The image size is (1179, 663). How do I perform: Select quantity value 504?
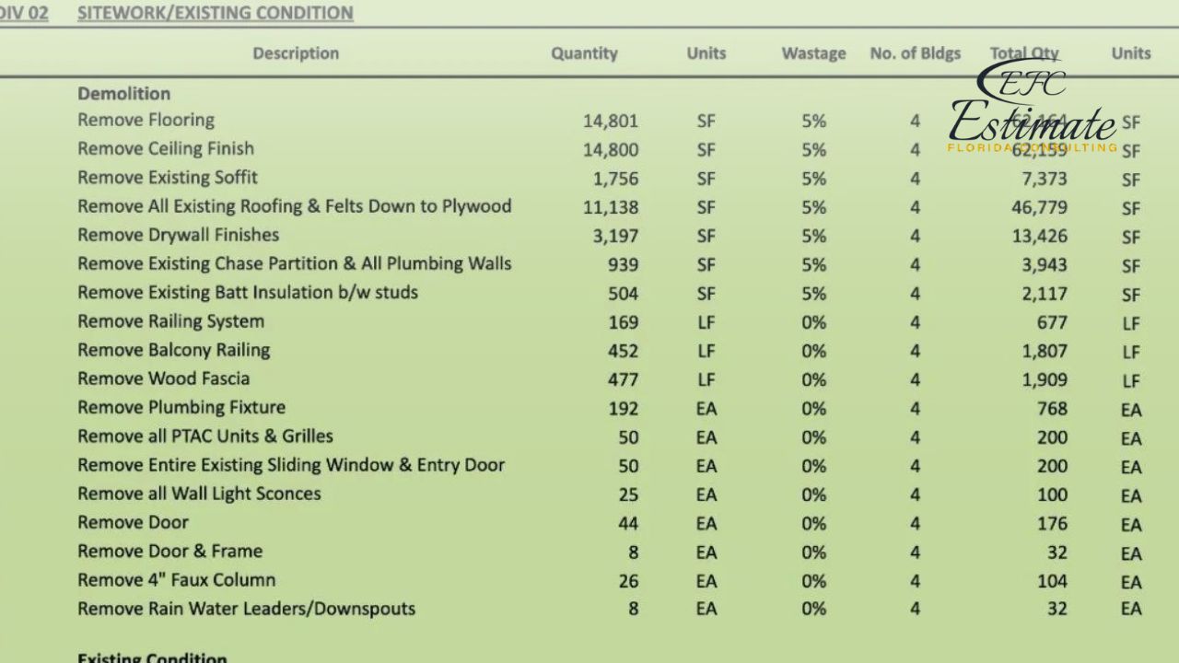(x=623, y=293)
